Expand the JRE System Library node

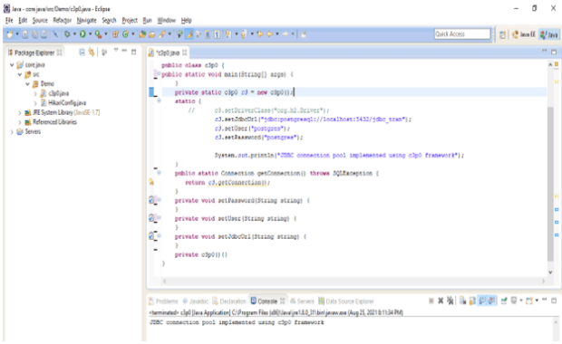[20, 112]
